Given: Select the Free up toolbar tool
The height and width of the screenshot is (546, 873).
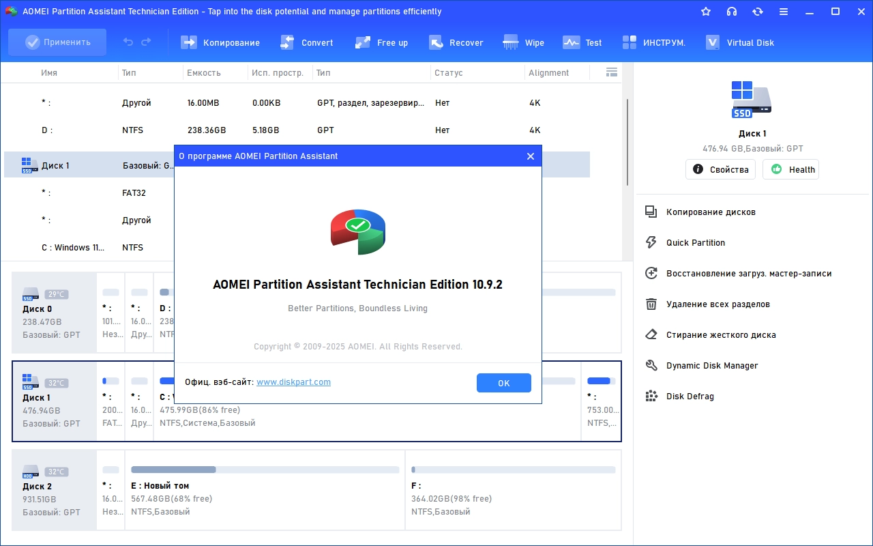Looking at the screenshot, I should pos(382,42).
